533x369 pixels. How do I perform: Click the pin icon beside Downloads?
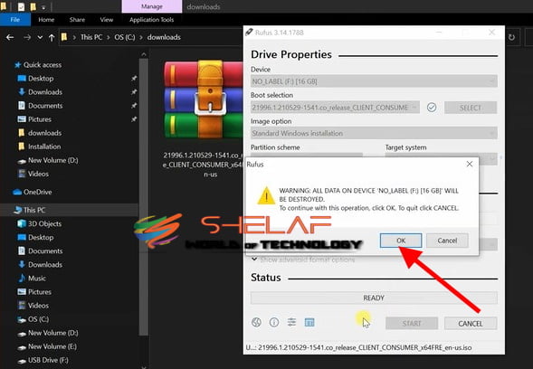click(134, 92)
